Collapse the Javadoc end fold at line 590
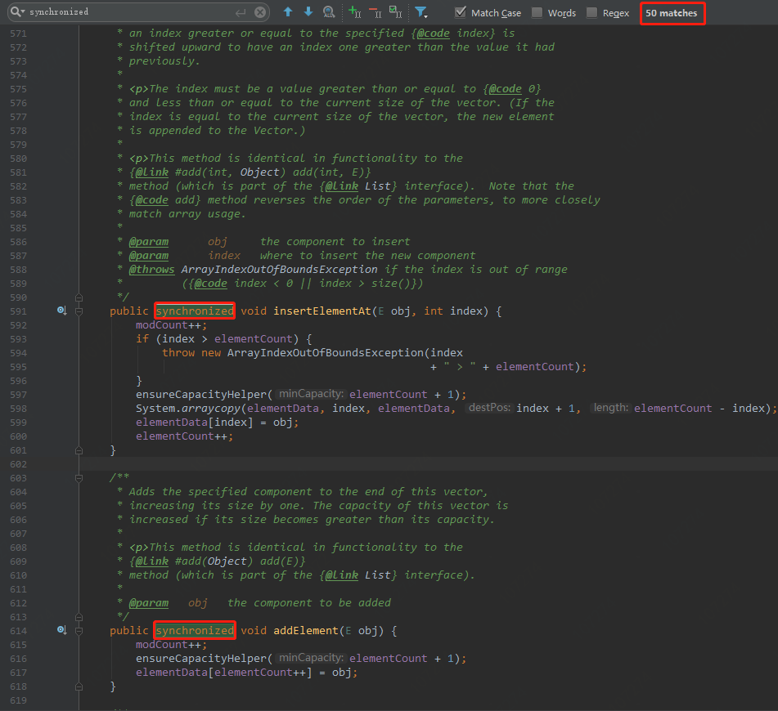Screen dimensions: 778x711 [x=79, y=297]
